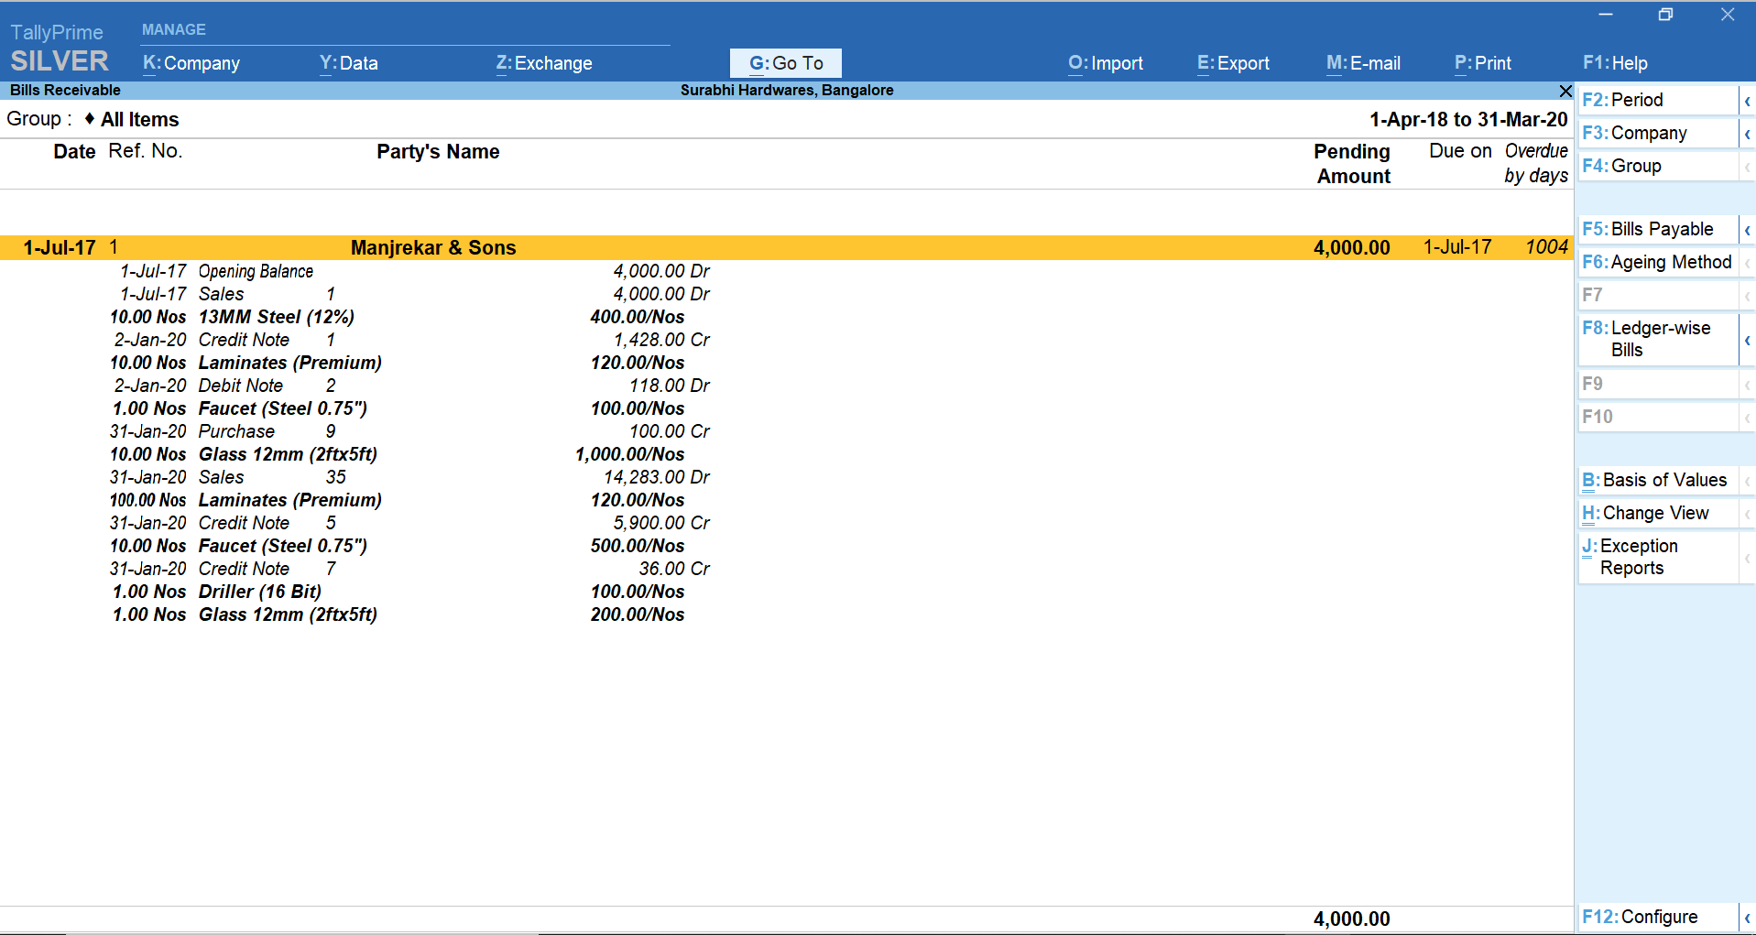This screenshot has width=1756, height=935.
Task: Open the Go To search
Action: pos(784,62)
